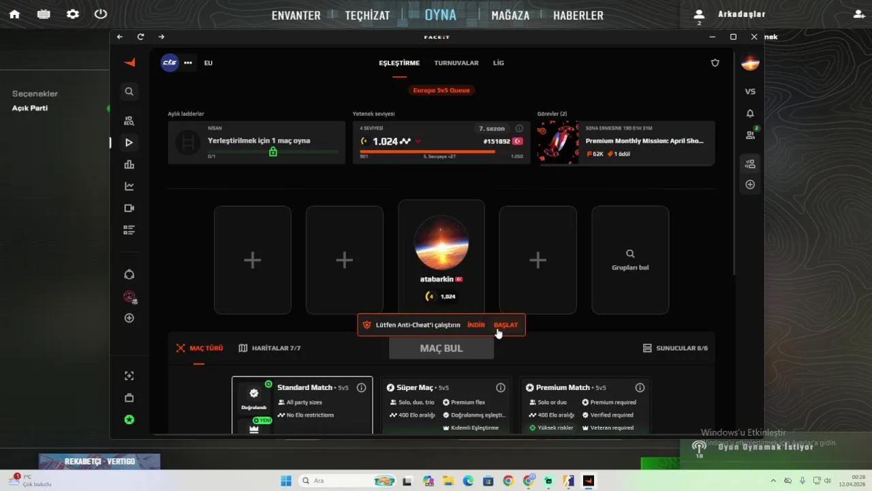Click the MAÇ BUL button
The height and width of the screenshot is (491, 872).
coord(441,348)
